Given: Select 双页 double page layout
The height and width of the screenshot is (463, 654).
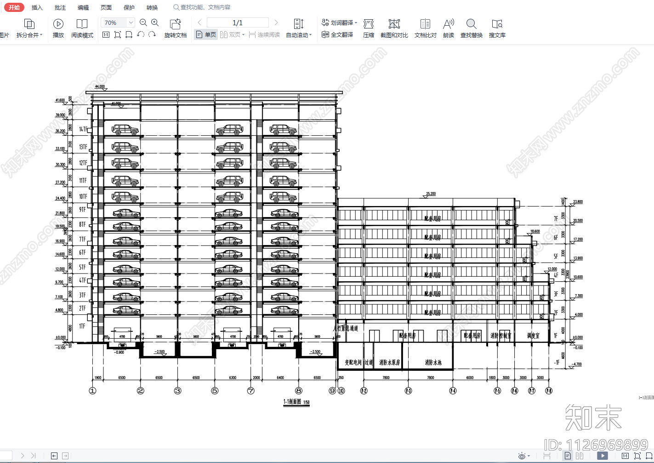Looking at the screenshot, I should click(232, 34).
